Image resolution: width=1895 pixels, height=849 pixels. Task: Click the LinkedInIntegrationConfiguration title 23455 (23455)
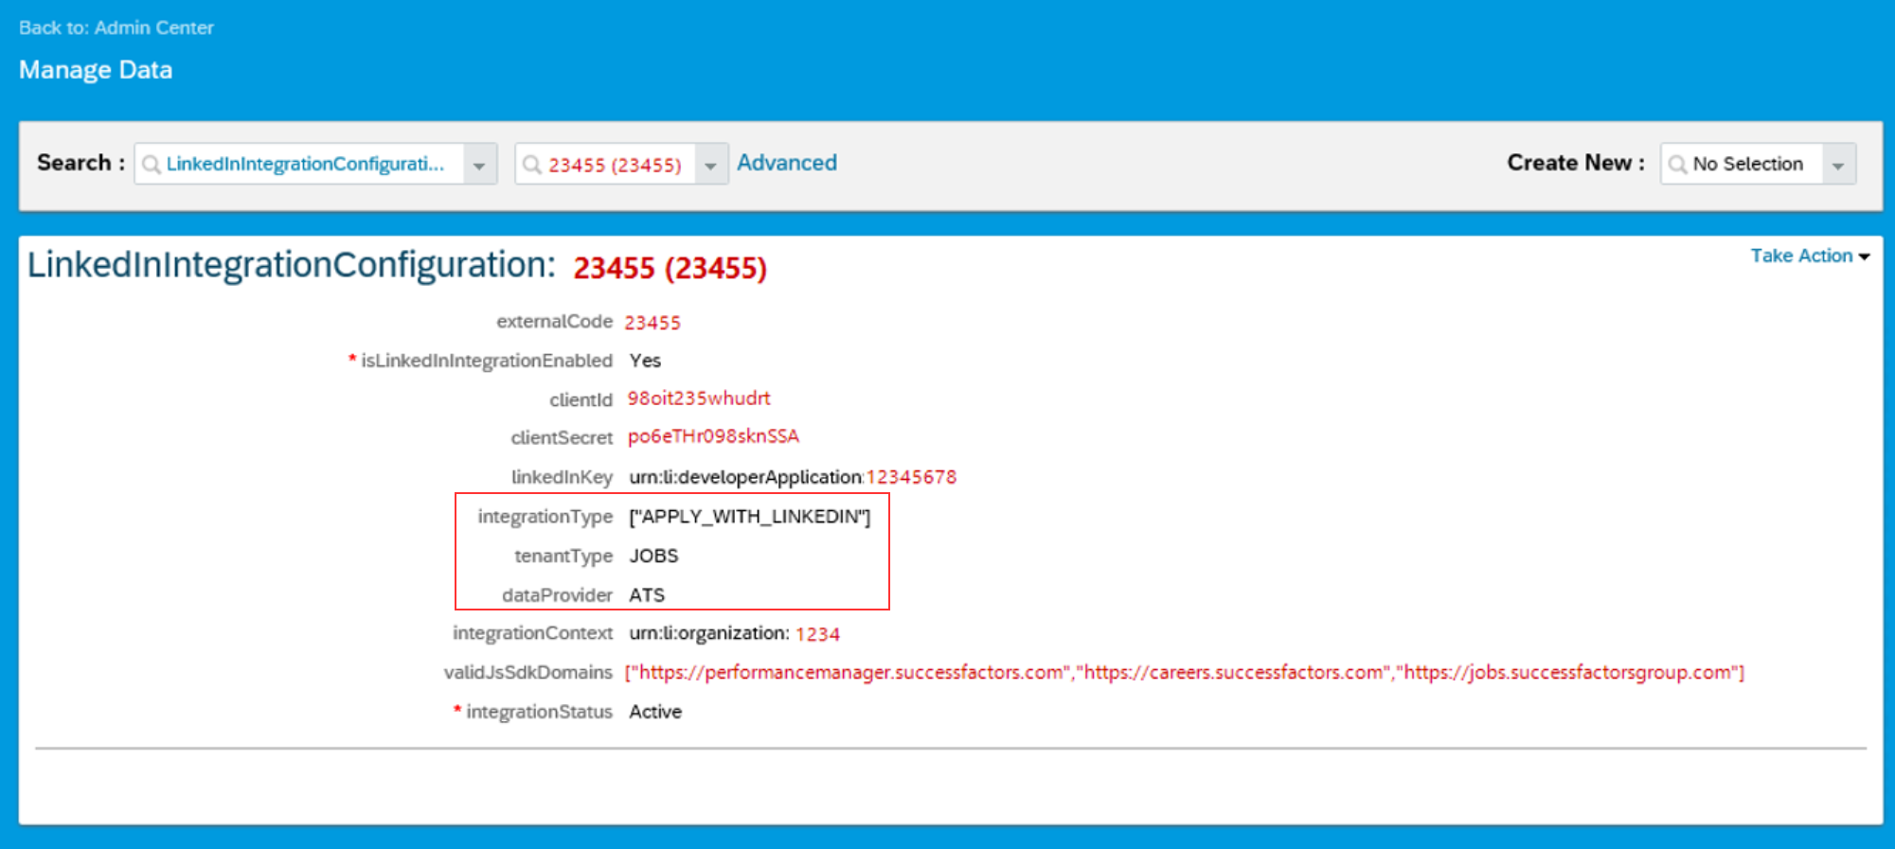670,268
